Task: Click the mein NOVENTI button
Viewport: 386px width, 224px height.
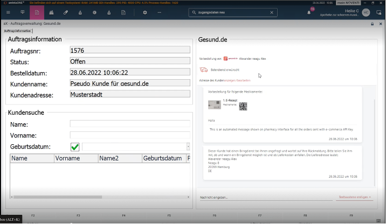Action: [348, 3]
